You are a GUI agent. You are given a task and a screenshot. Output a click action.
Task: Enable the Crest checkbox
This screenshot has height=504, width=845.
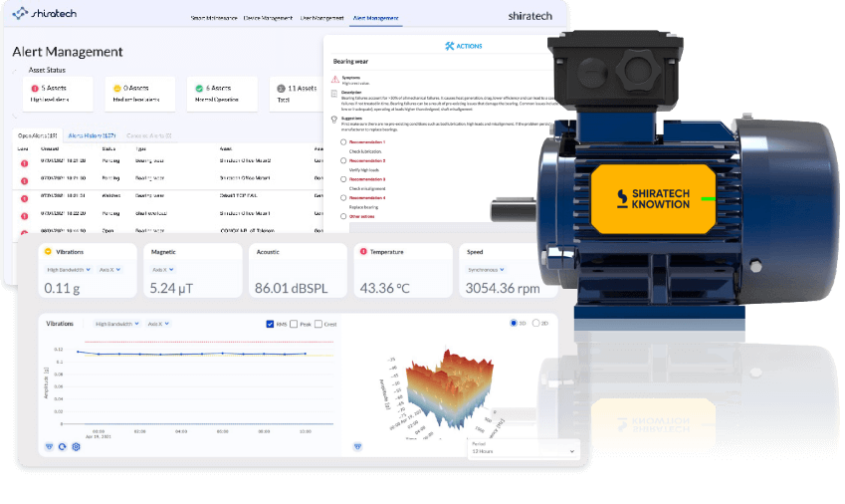[x=318, y=324]
